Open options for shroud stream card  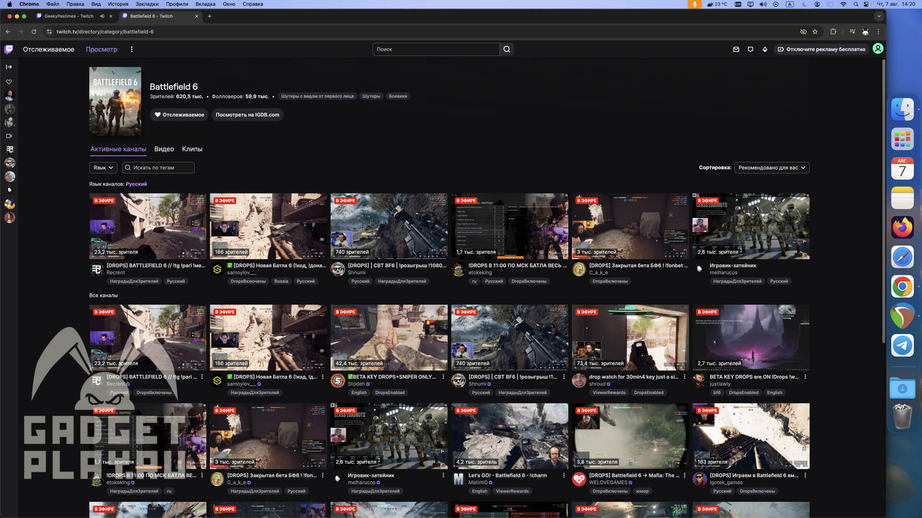click(684, 377)
